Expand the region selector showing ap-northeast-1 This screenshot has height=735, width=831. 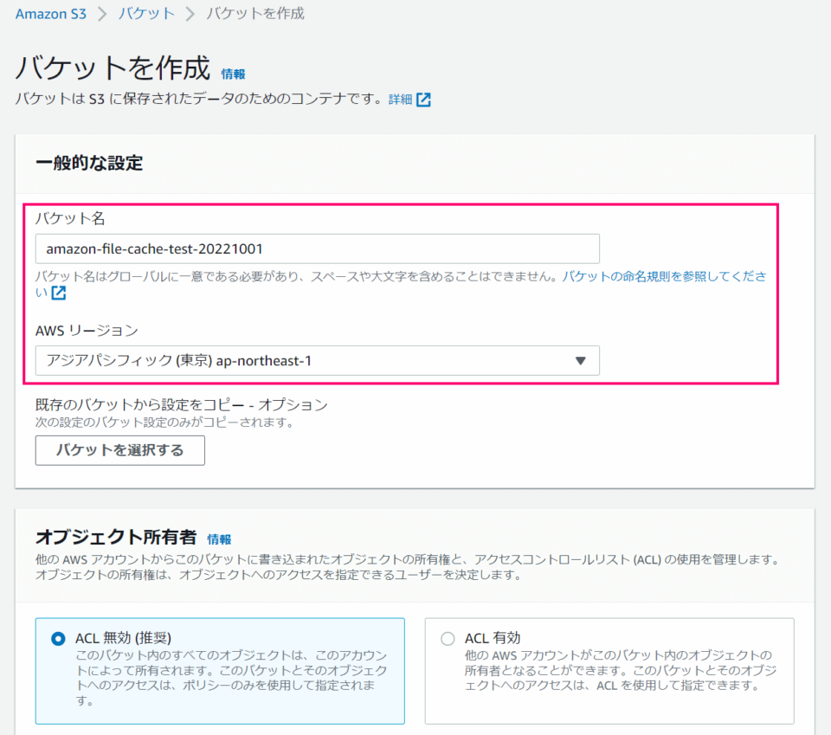pyautogui.click(x=317, y=361)
